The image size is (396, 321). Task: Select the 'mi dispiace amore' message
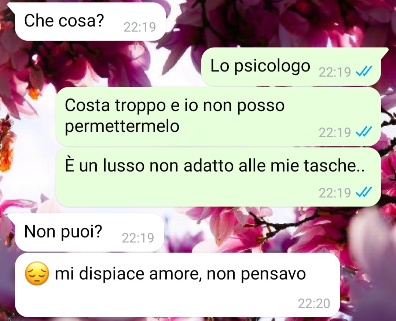pyautogui.click(x=177, y=285)
